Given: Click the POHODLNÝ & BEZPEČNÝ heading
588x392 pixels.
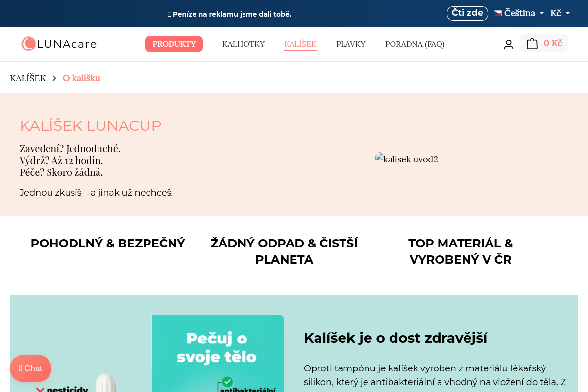Looking at the screenshot, I should 108,244.
